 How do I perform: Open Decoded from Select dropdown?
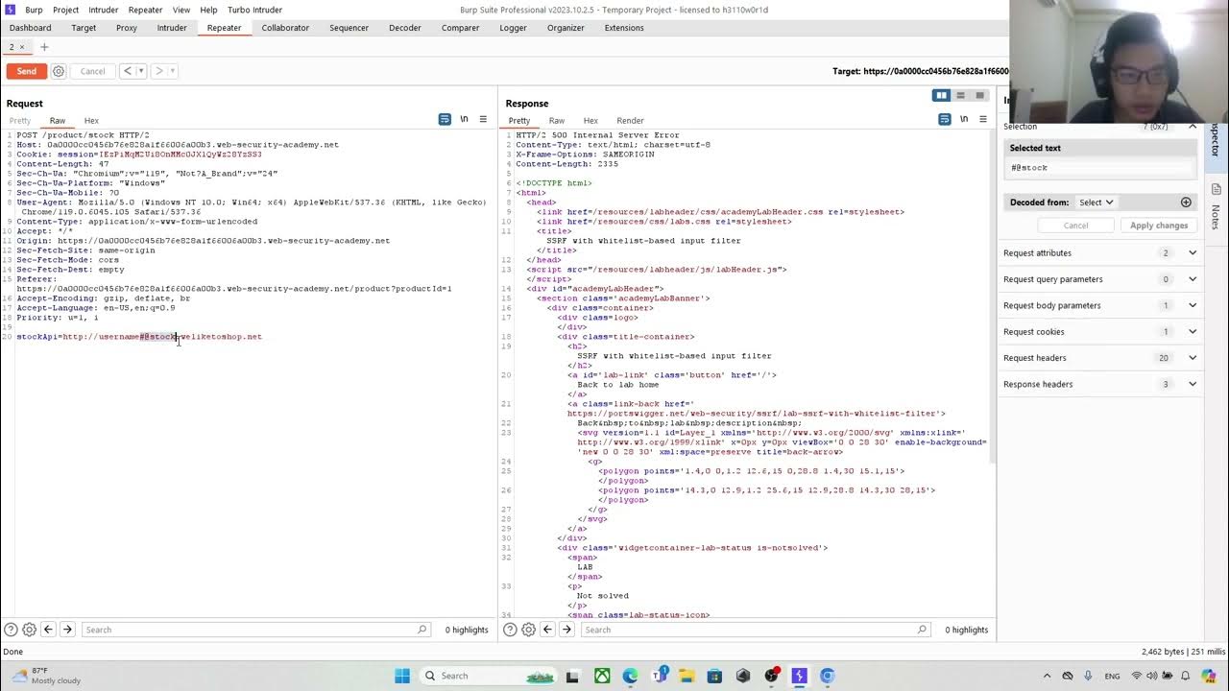pyautogui.click(x=1096, y=203)
